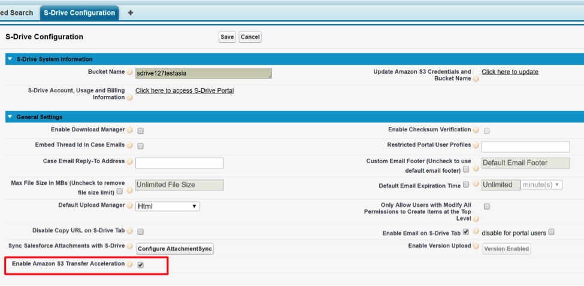Toggle Disable Copy URL on S-Drive Tab checkbox
Viewport: 584px width, 286px height.
point(140,232)
